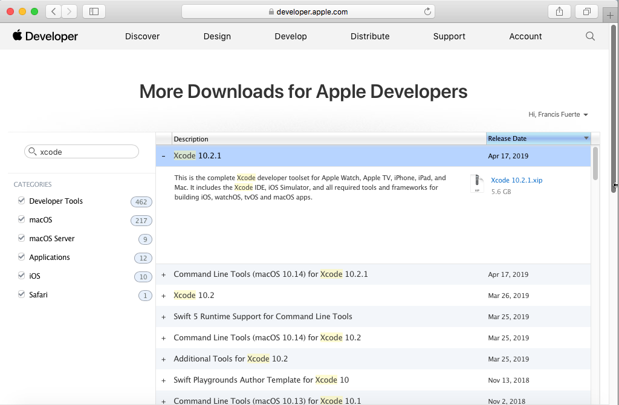Image resolution: width=619 pixels, height=405 pixels.
Task: Click the Apple Developer logo
Action: click(45, 36)
